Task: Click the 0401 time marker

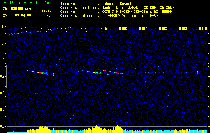Action: (x=23, y=29)
